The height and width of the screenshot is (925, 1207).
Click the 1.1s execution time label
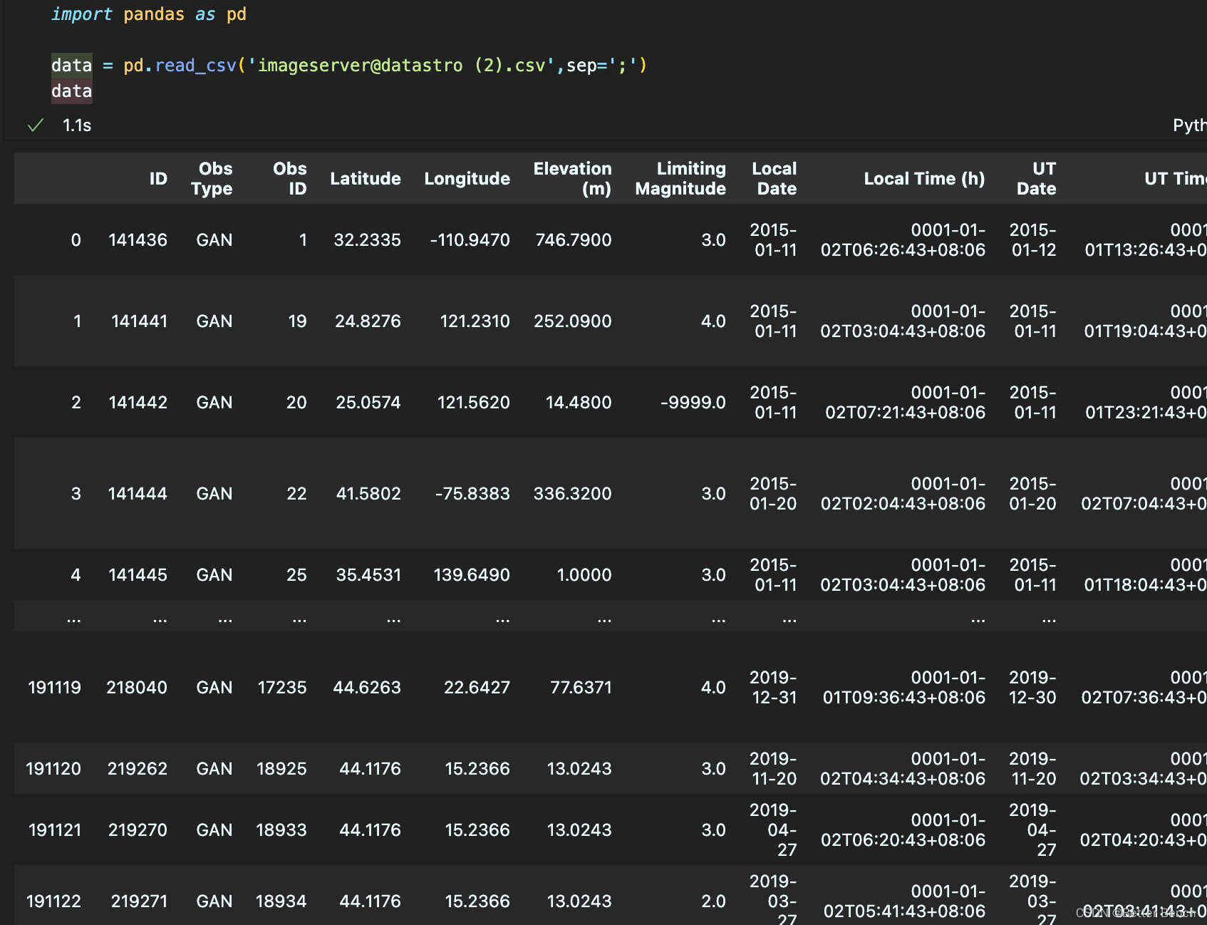(x=77, y=125)
